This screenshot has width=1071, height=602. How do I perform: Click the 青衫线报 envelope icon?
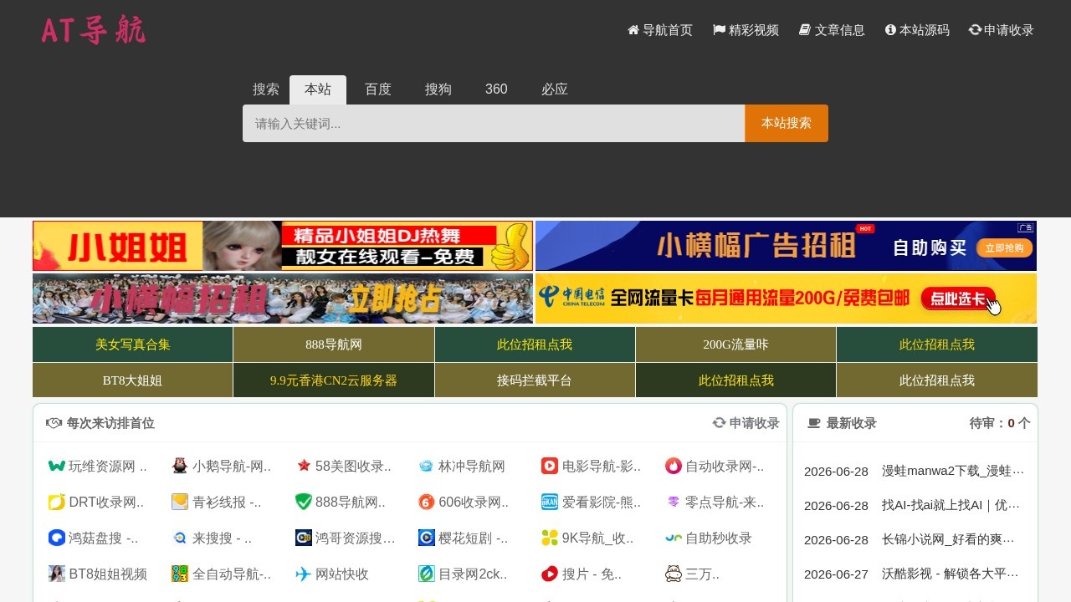180,503
